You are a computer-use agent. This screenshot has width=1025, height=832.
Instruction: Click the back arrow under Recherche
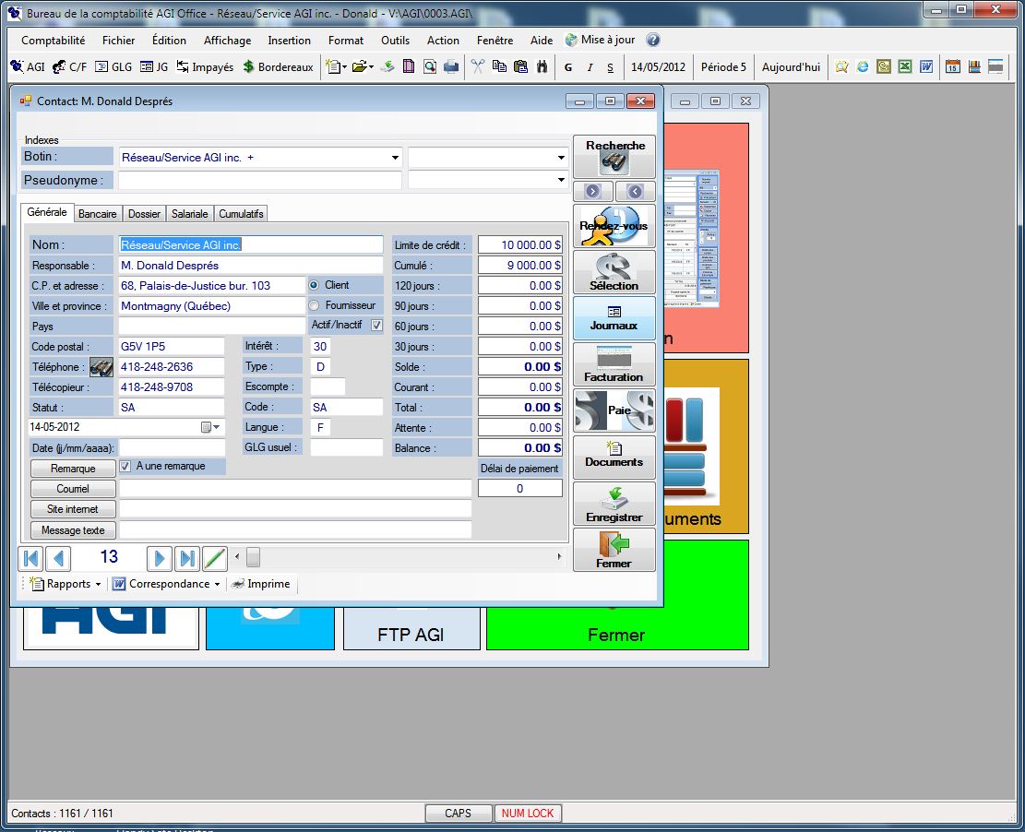(635, 191)
